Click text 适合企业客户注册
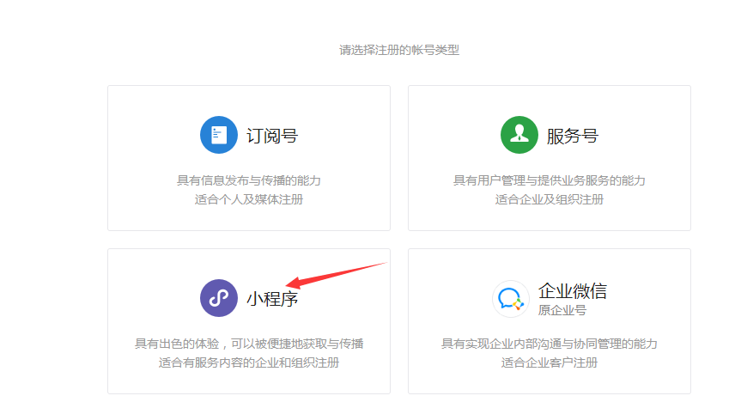741x402 pixels. (x=550, y=362)
